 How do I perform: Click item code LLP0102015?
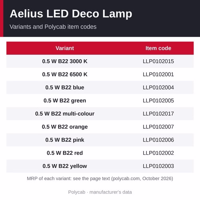158,61
